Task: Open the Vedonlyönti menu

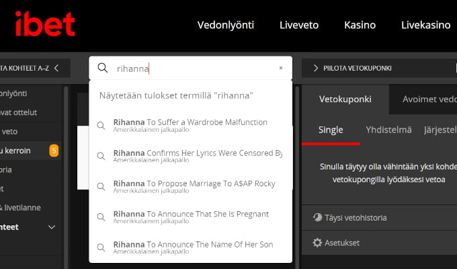Action: point(226,25)
